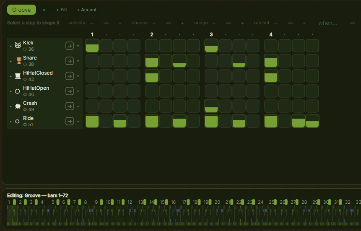Open the when... condition dropdown

pos(327,23)
